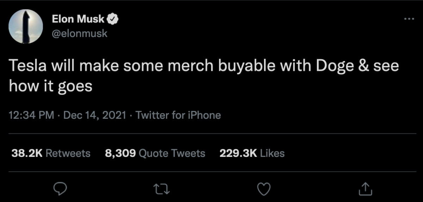423x202 pixels.
Task: Click the 'how it goes' text line
Action: (50, 86)
